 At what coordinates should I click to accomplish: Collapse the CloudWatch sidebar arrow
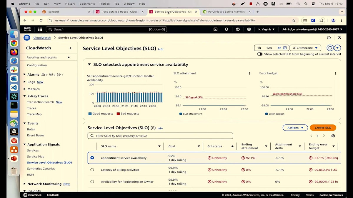click(70, 48)
